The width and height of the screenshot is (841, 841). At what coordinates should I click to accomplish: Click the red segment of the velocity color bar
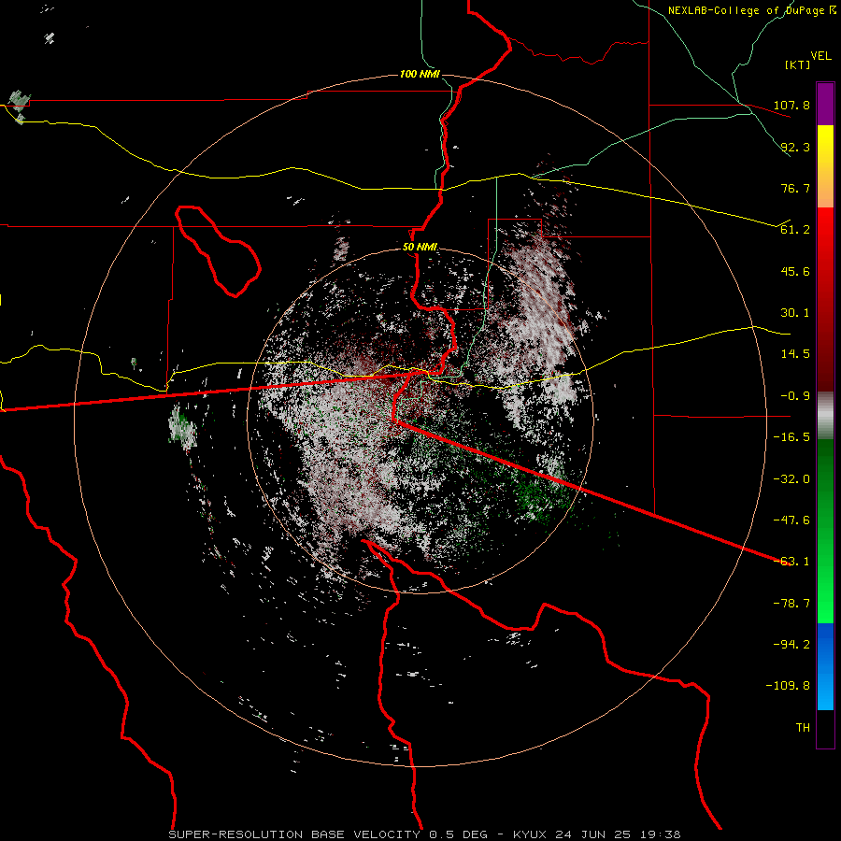(825, 299)
